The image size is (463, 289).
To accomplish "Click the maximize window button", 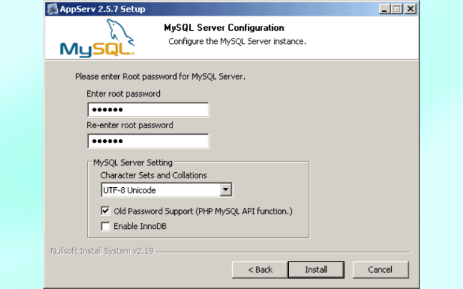I will [397, 9].
